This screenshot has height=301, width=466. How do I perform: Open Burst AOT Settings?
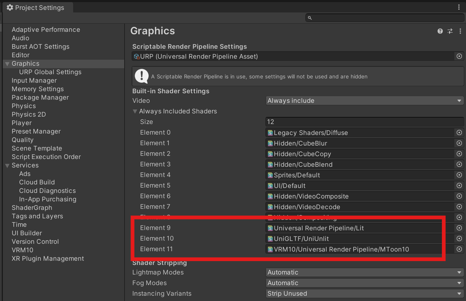coord(40,47)
